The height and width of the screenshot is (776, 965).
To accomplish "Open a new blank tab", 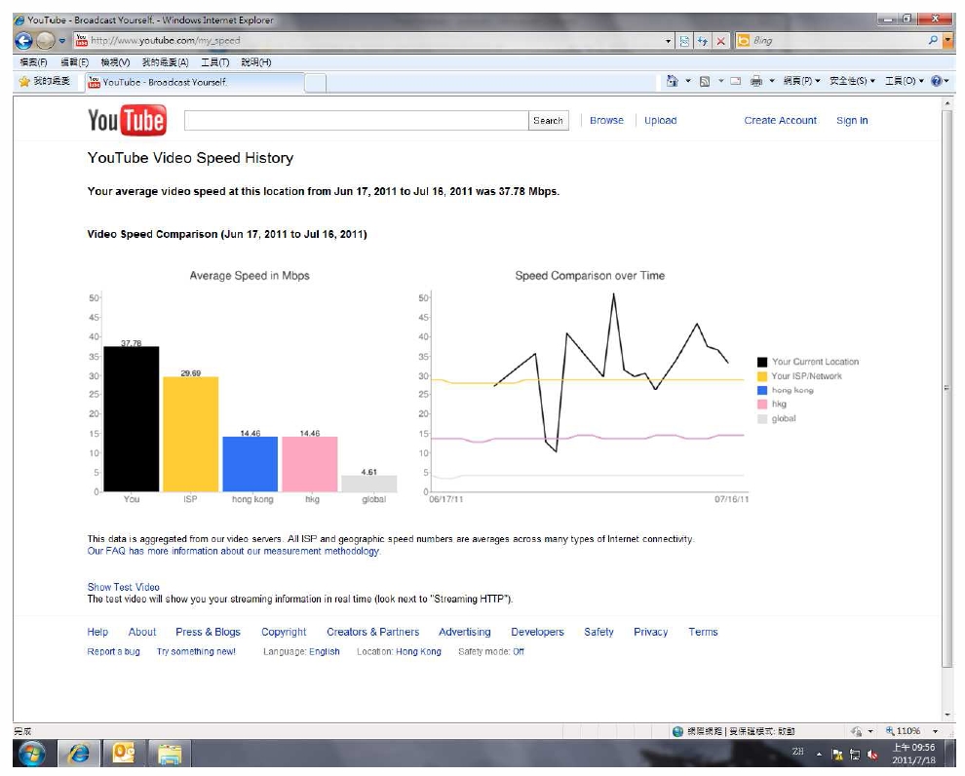I will 315,83.
